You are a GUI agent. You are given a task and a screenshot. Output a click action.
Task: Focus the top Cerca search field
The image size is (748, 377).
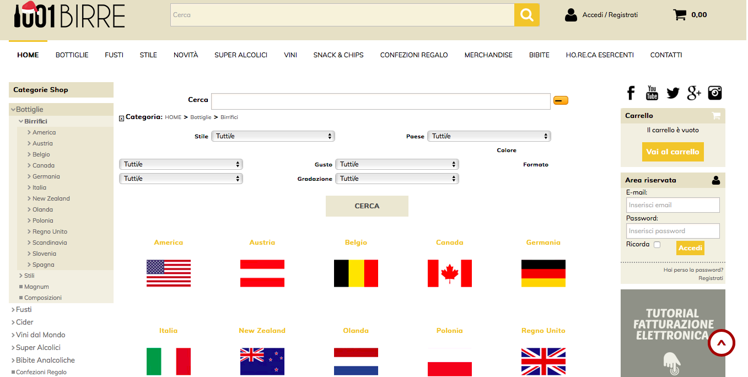pos(342,15)
